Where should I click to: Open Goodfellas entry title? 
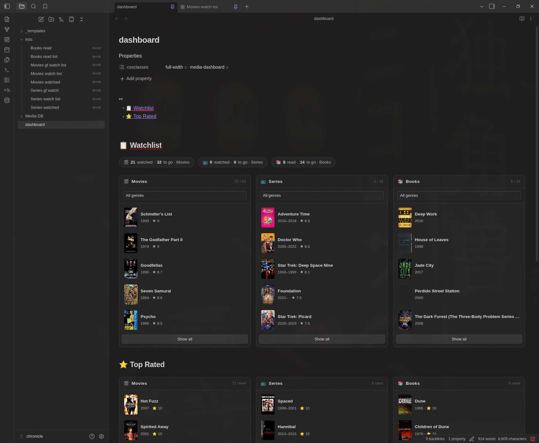[152, 265]
